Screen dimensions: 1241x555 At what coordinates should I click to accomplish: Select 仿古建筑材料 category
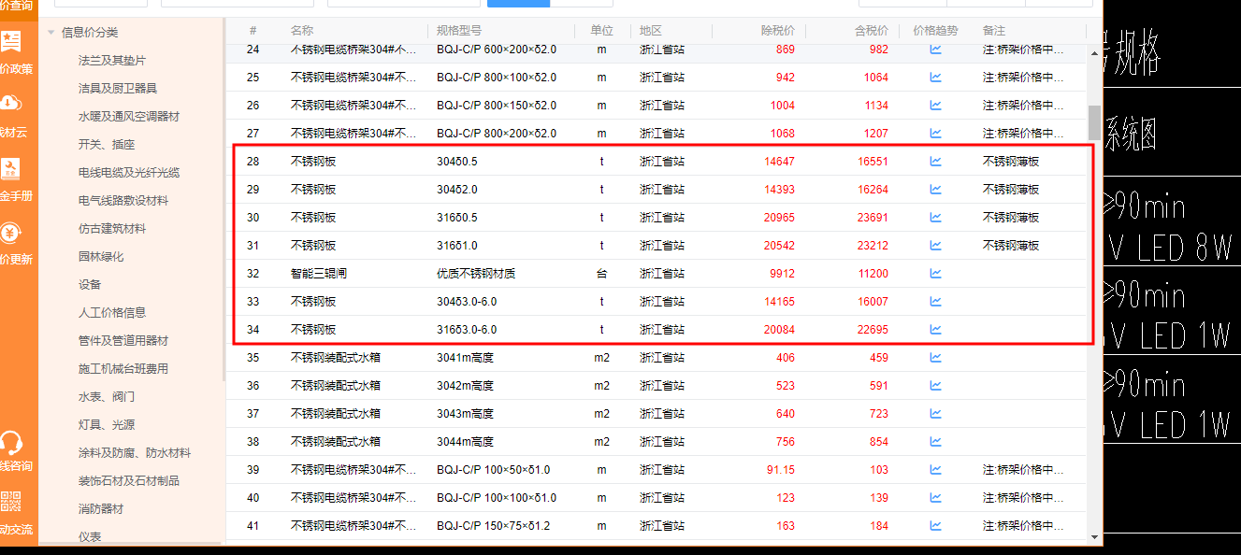pyautogui.click(x=112, y=229)
